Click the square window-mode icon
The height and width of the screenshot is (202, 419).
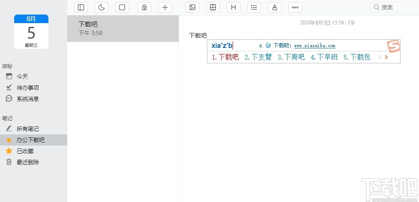pos(122,7)
